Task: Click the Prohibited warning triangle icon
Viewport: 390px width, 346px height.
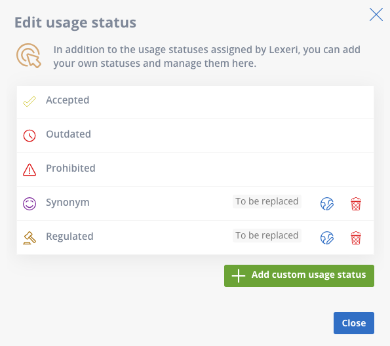Action: pyautogui.click(x=29, y=170)
